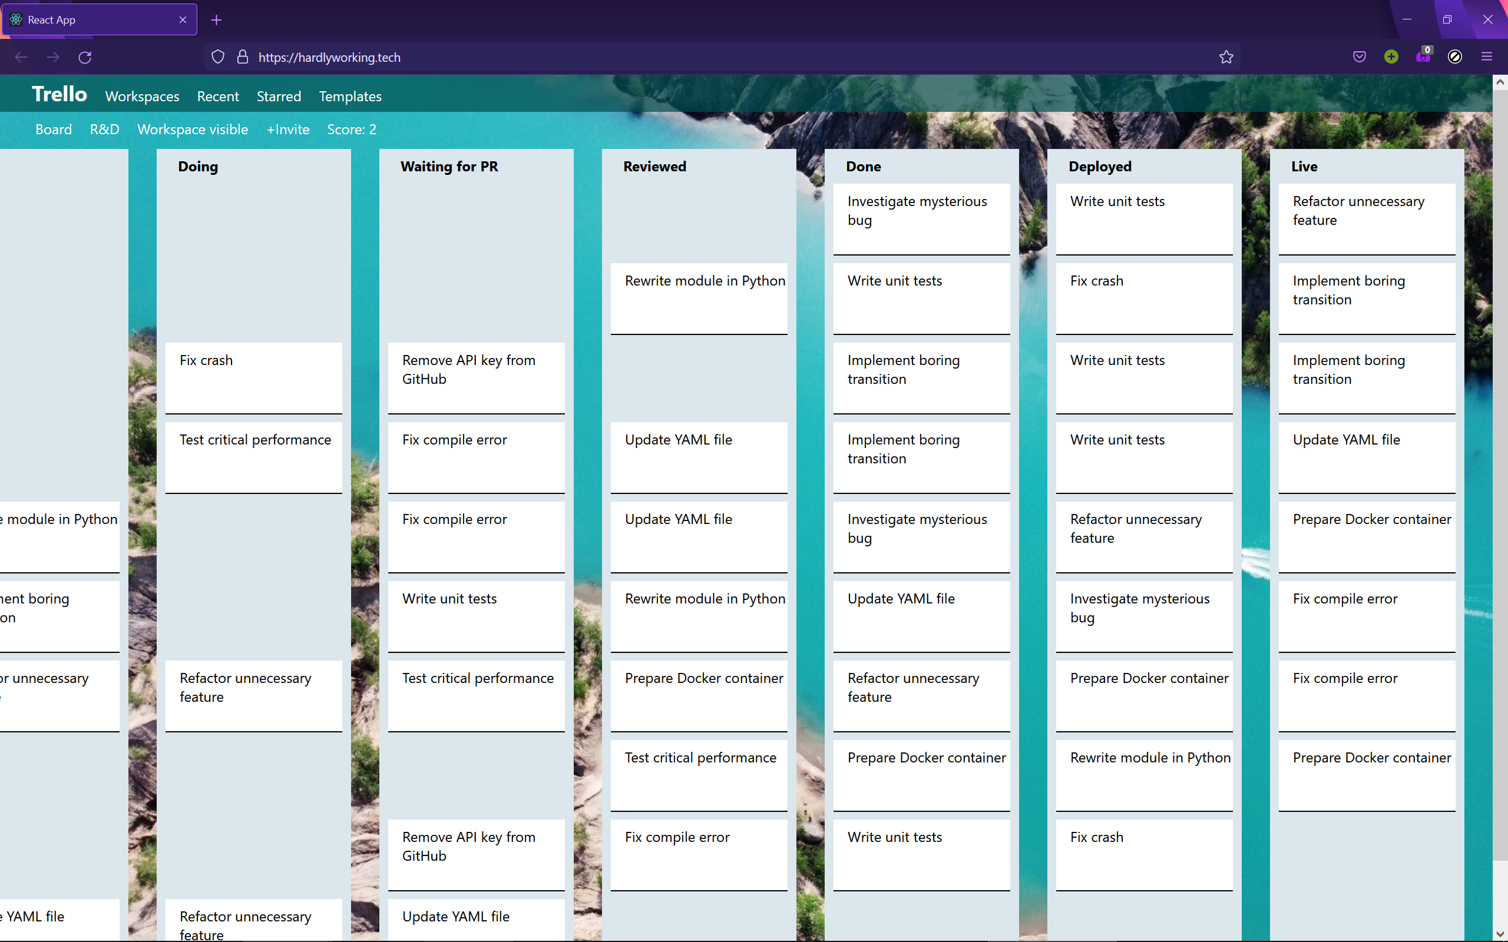
Task: Click the +Invite button
Action: (x=287, y=130)
